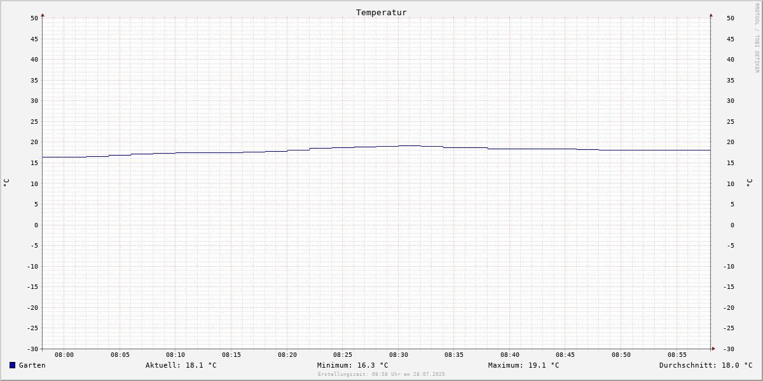Click the blue Garten legend color swatch
763x381 pixels.
pyautogui.click(x=12, y=365)
